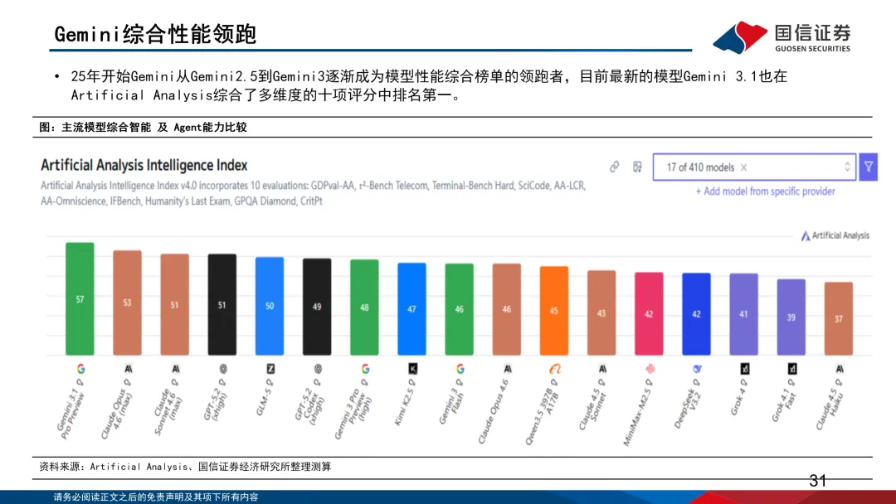
Task: Open the purple filter funnel button
Action: 869,167
